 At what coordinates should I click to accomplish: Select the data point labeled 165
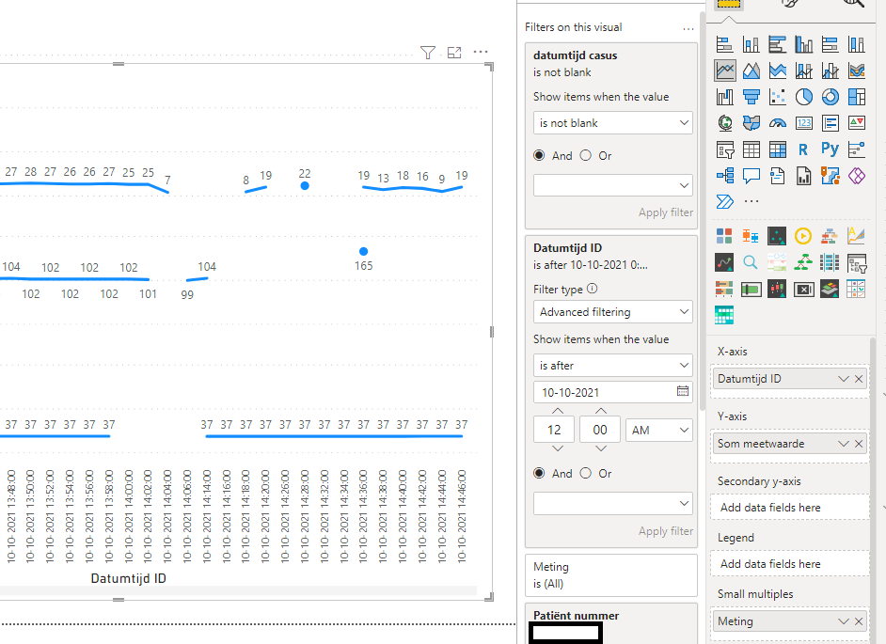point(363,251)
